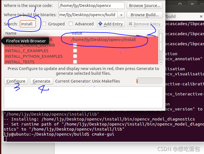Select the INSTALL_PYTHON_EXAMPLES row name
Screen dimensions: 204x154
point(34,56)
